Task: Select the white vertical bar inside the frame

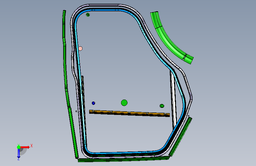Action: click(x=173, y=100)
